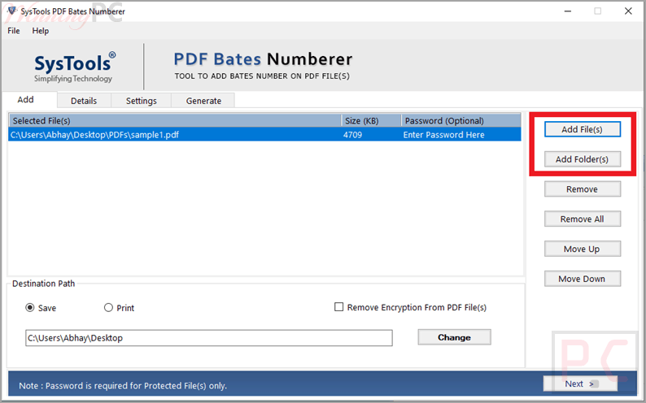Click Remove All button
The image size is (646, 403).
click(583, 219)
